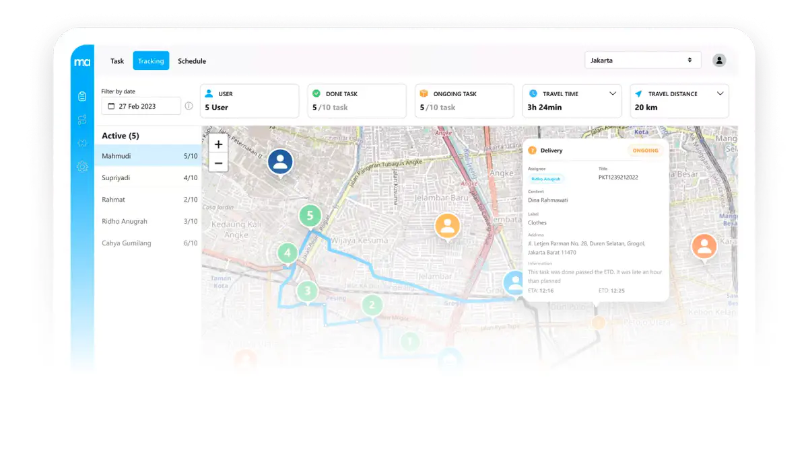Click the Ridho Anugrah assignee tag
808x449 pixels.
545,179
